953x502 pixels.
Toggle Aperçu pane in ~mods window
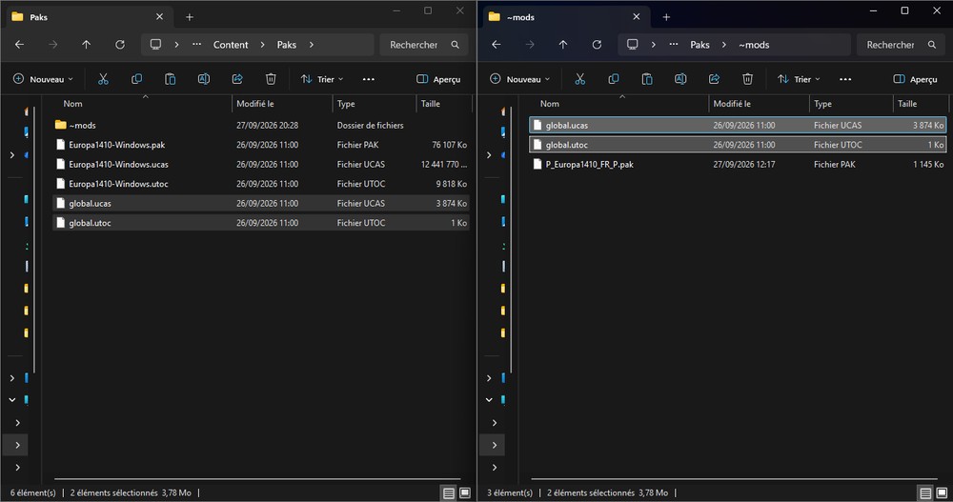coord(915,79)
